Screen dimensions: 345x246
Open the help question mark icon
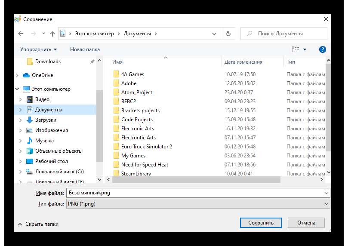(x=322, y=49)
